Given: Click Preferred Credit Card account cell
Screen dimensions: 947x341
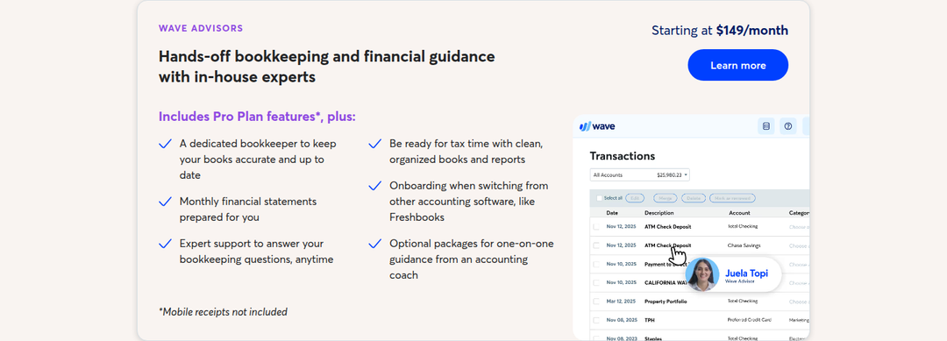Looking at the screenshot, I should point(750,320).
